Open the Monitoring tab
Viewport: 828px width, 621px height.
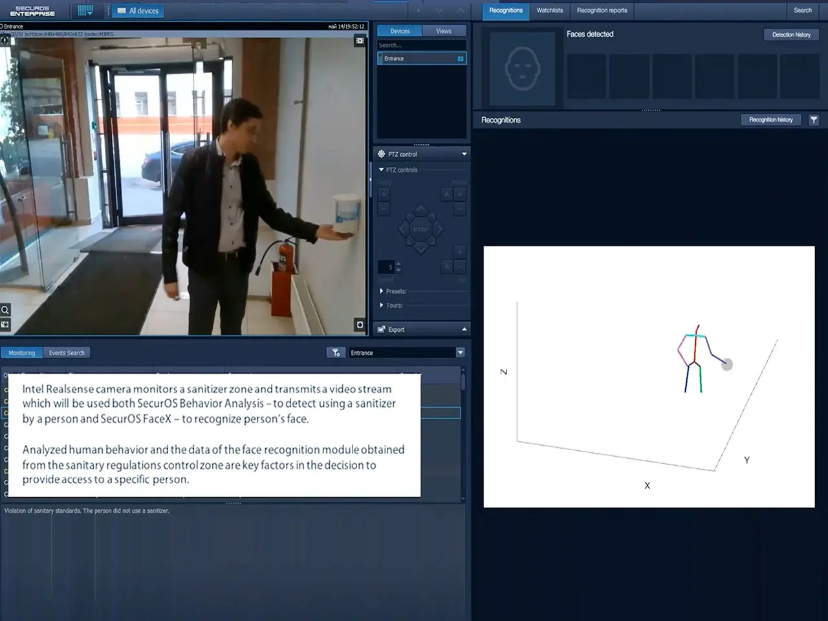coord(22,353)
